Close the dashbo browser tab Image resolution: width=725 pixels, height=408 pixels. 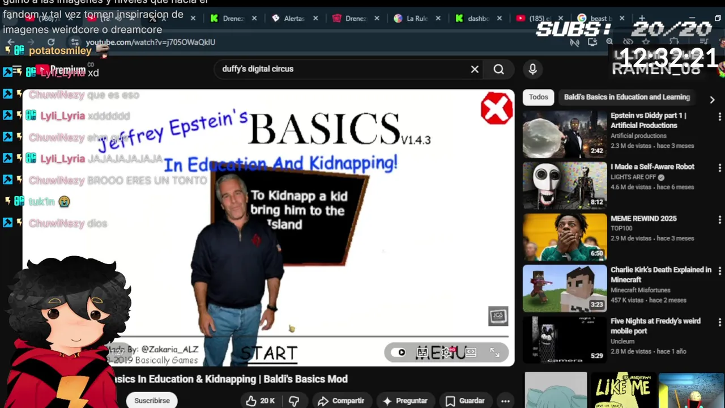coord(500,18)
